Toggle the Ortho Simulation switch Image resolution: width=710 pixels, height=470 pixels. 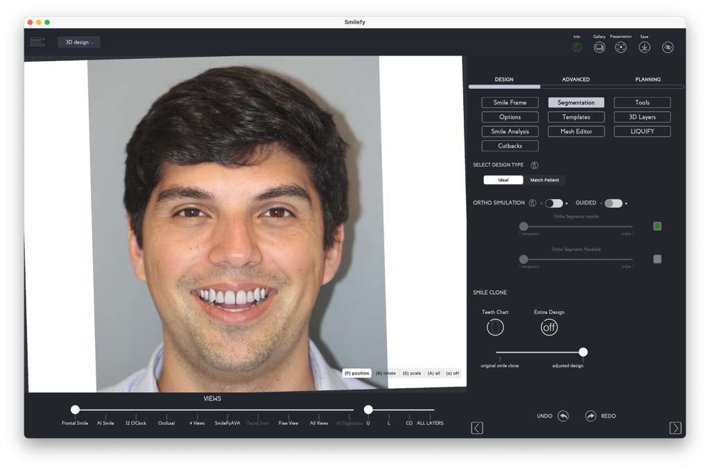pyautogui.click(x=553, y=203)
